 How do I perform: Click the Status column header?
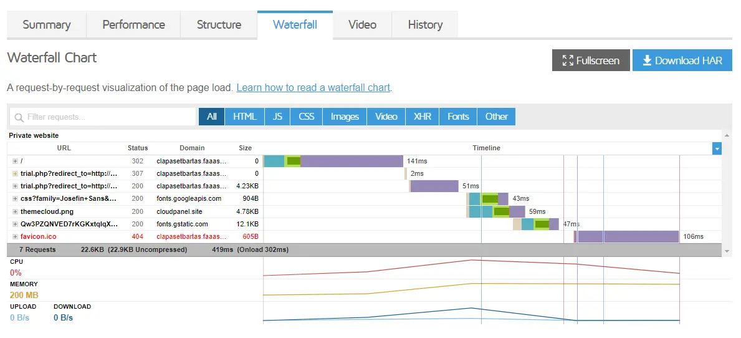point(138,148)
